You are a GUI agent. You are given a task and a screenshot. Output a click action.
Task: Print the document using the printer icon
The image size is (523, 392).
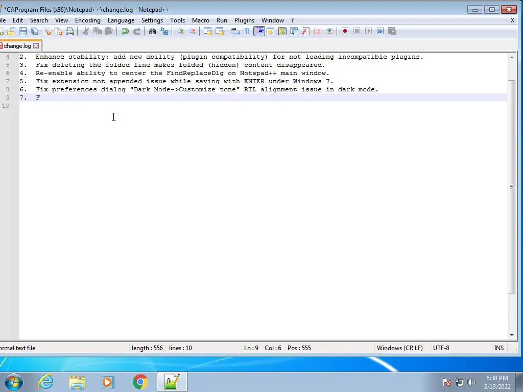click(x=70, y=31)
